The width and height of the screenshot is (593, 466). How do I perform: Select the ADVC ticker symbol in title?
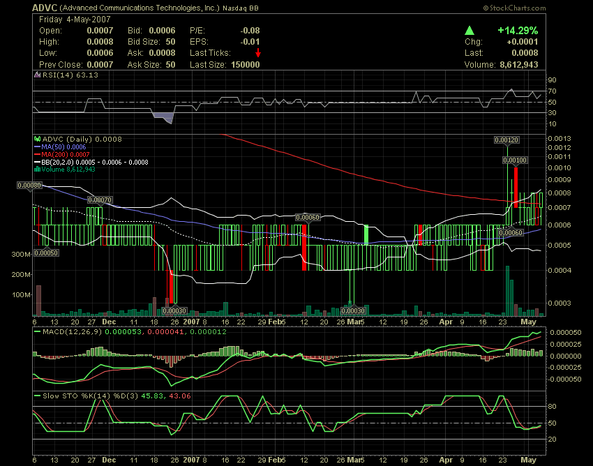pos(45,8)
